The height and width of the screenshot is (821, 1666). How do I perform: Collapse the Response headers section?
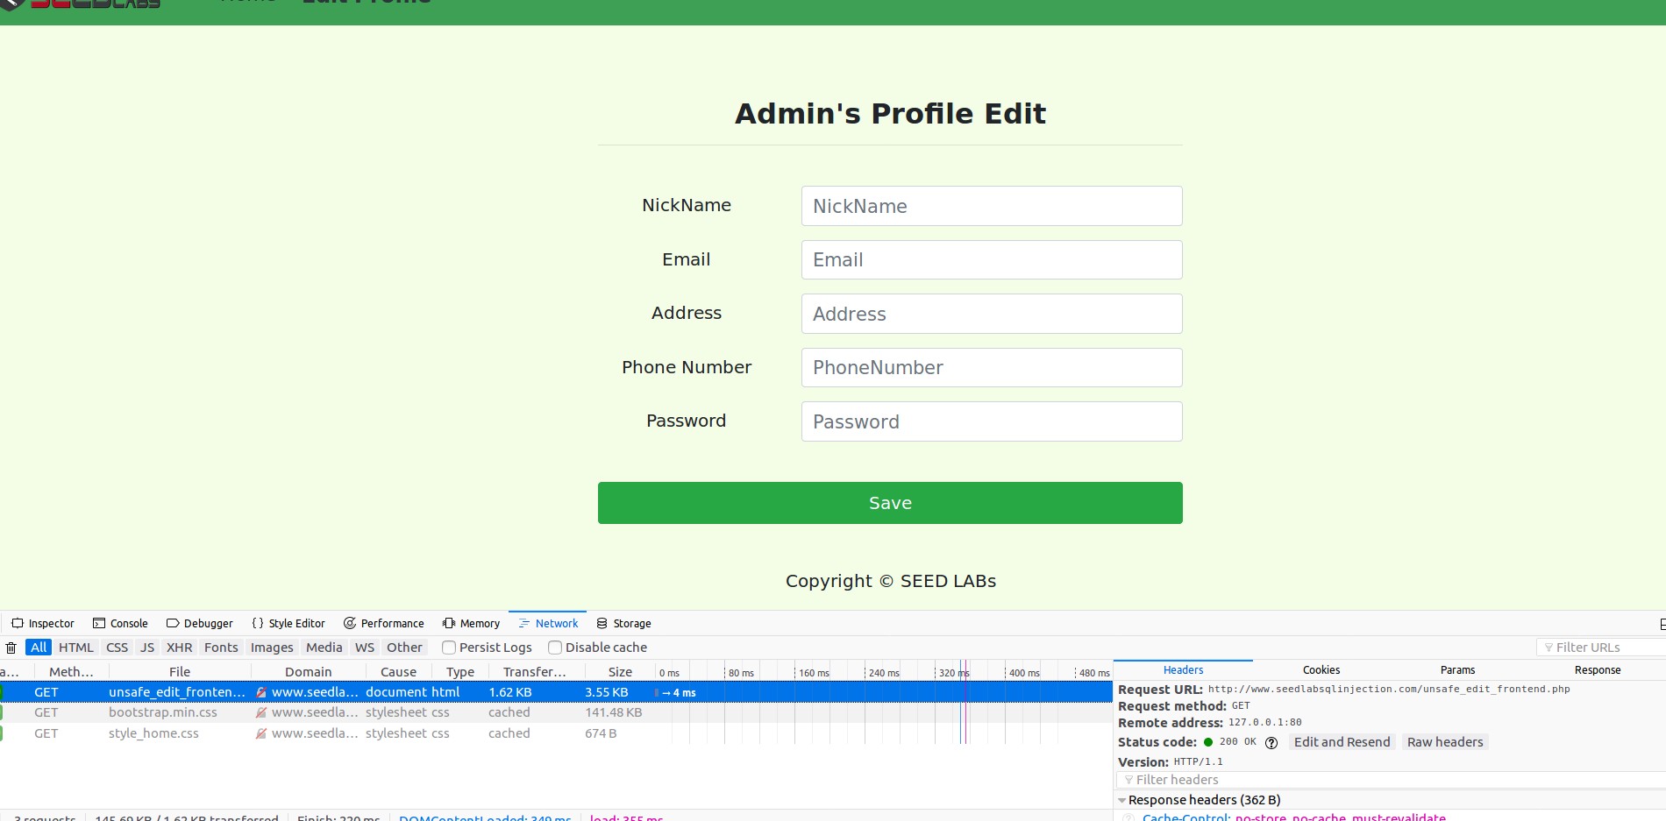point(1122,800)
